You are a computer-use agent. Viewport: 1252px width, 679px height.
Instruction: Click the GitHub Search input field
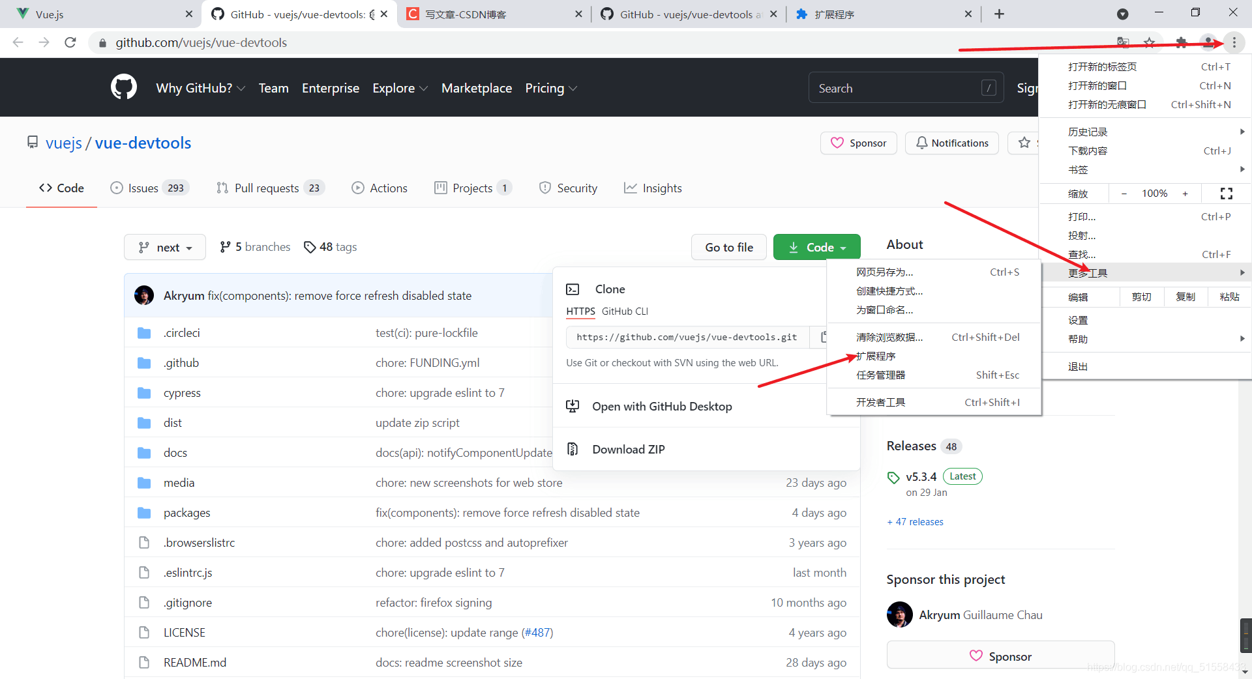coord(906,88)
